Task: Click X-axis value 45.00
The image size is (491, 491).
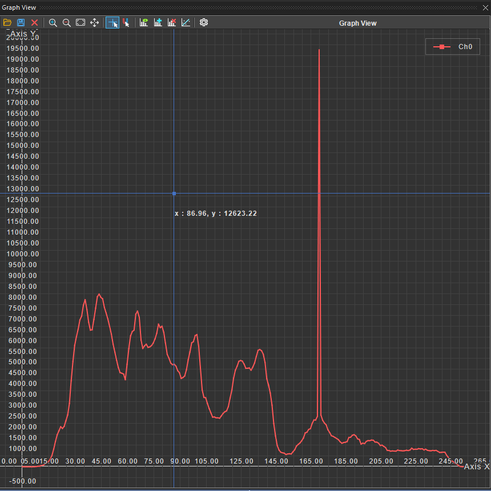Action: click(x=102, y=461)
